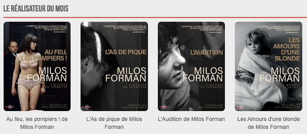Open the 'Les Amours d'une blonde de Milos Forman' caption link
This screenshot has height=134, width=307.
pyautogui.click(x=268, y=123)
